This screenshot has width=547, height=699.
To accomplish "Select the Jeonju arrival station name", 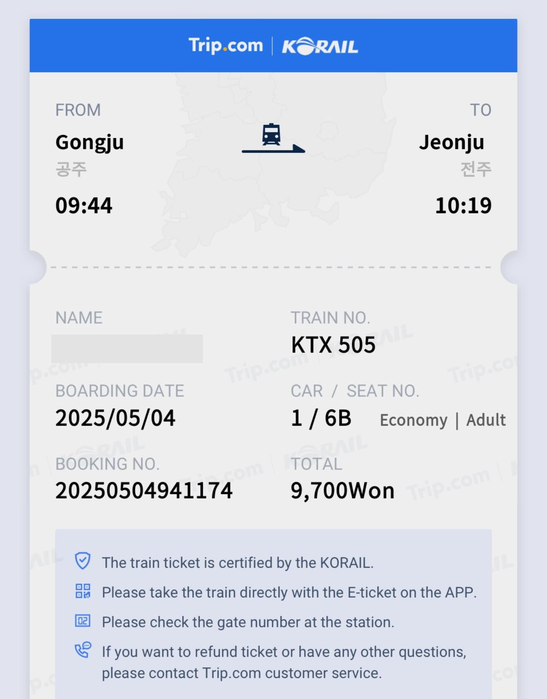I will pos(452,143).
